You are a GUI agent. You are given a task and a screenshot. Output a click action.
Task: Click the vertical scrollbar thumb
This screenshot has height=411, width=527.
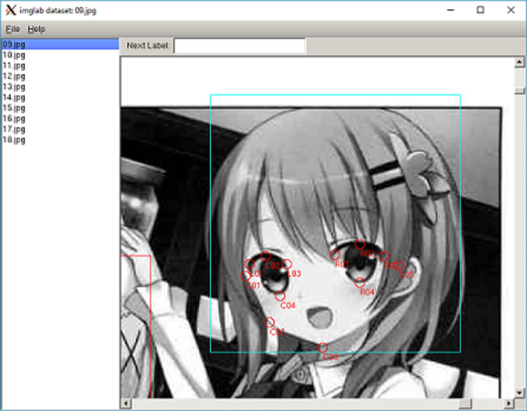coord(520,91)
